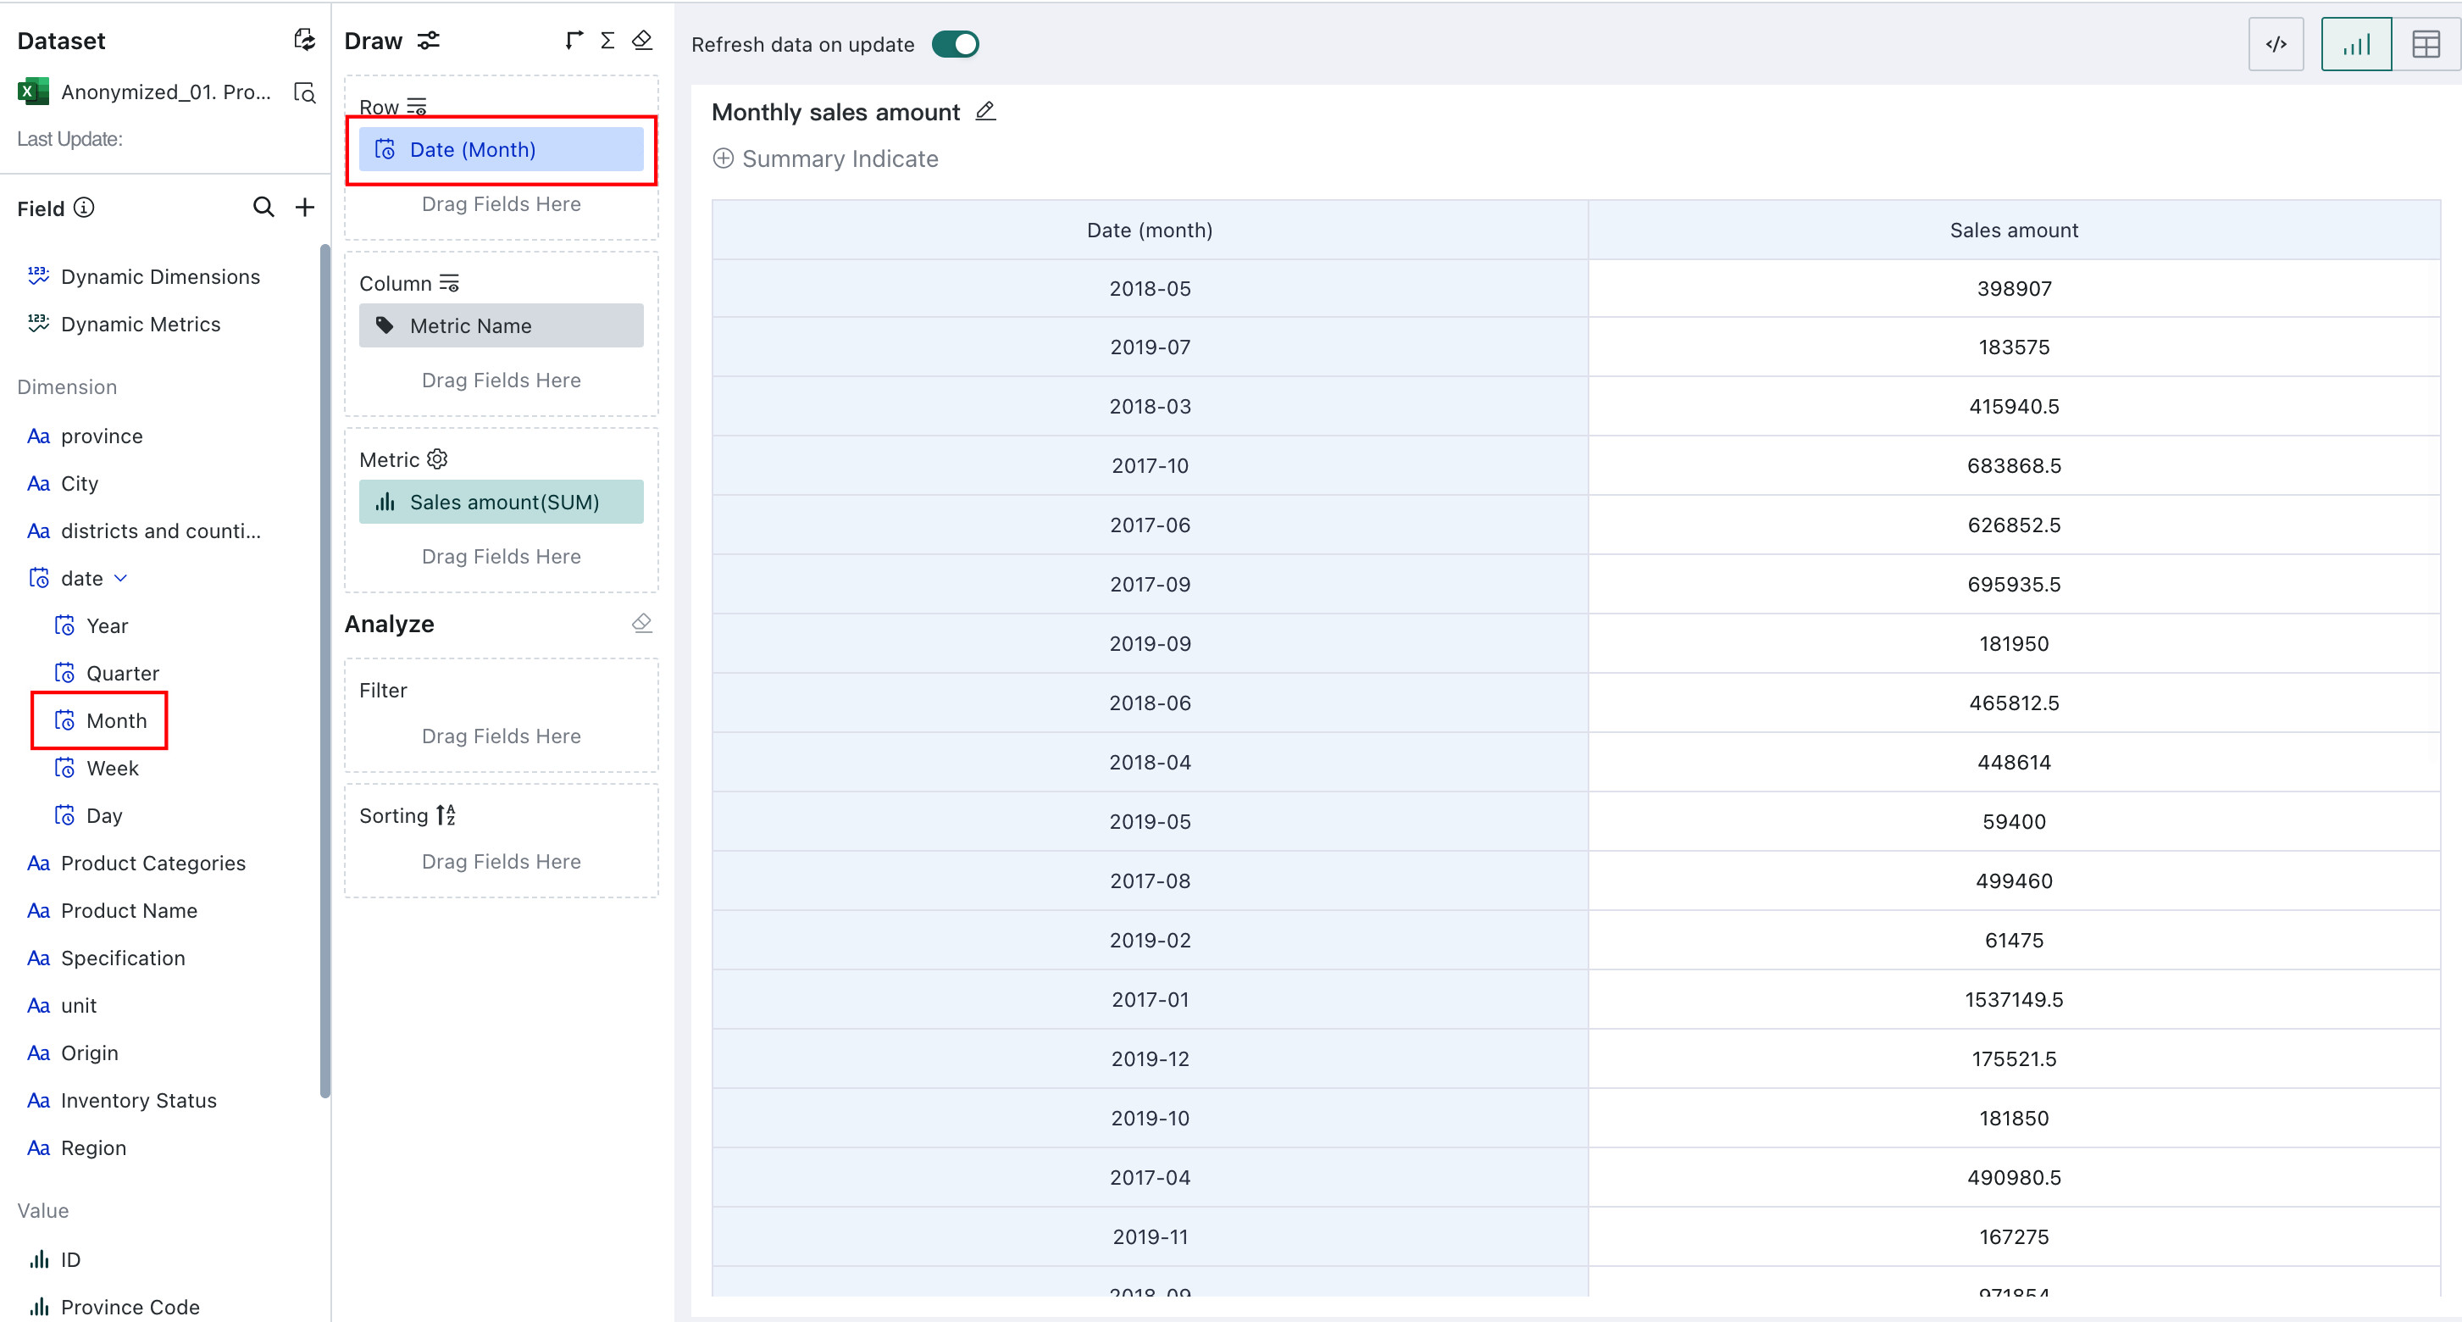Click Monthly sales amount title
Image resolution: width=2462 pixels, height=1322 pixels.
(x=835, y=112)
